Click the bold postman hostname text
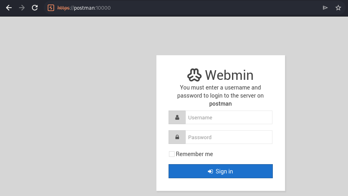Image resolution: width=348 pixels, height=196 pixels. pos(220,104)
